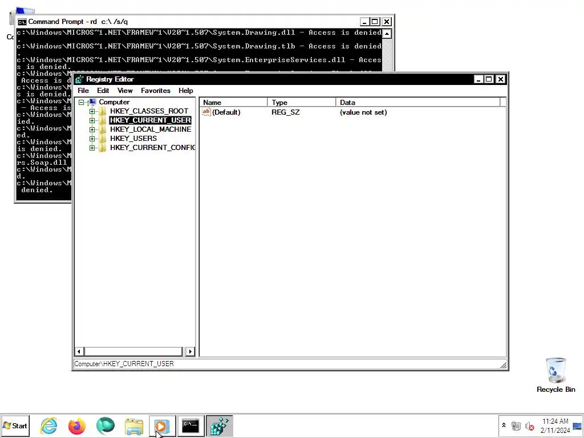Click Command Prompt scroll up arrow
584x438 pixels.
pyautogui.click(x=387, y=34)
